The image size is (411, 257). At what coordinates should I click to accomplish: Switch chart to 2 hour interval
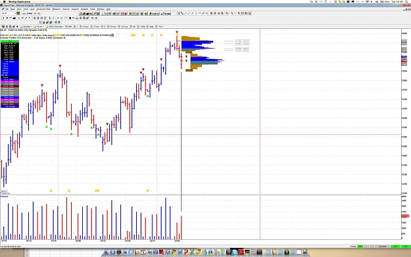pos(84,26)
